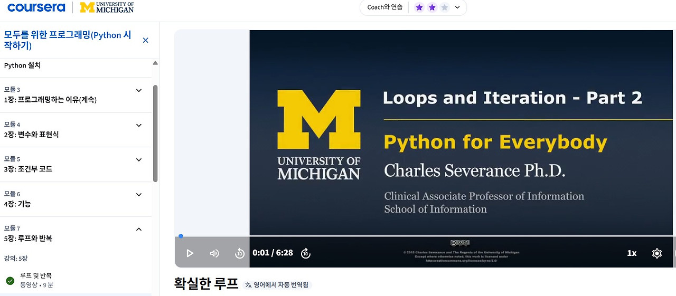The height and width of the screenshot is (296, 676).
Task: Click the second purple star
Action: (432, 7)
